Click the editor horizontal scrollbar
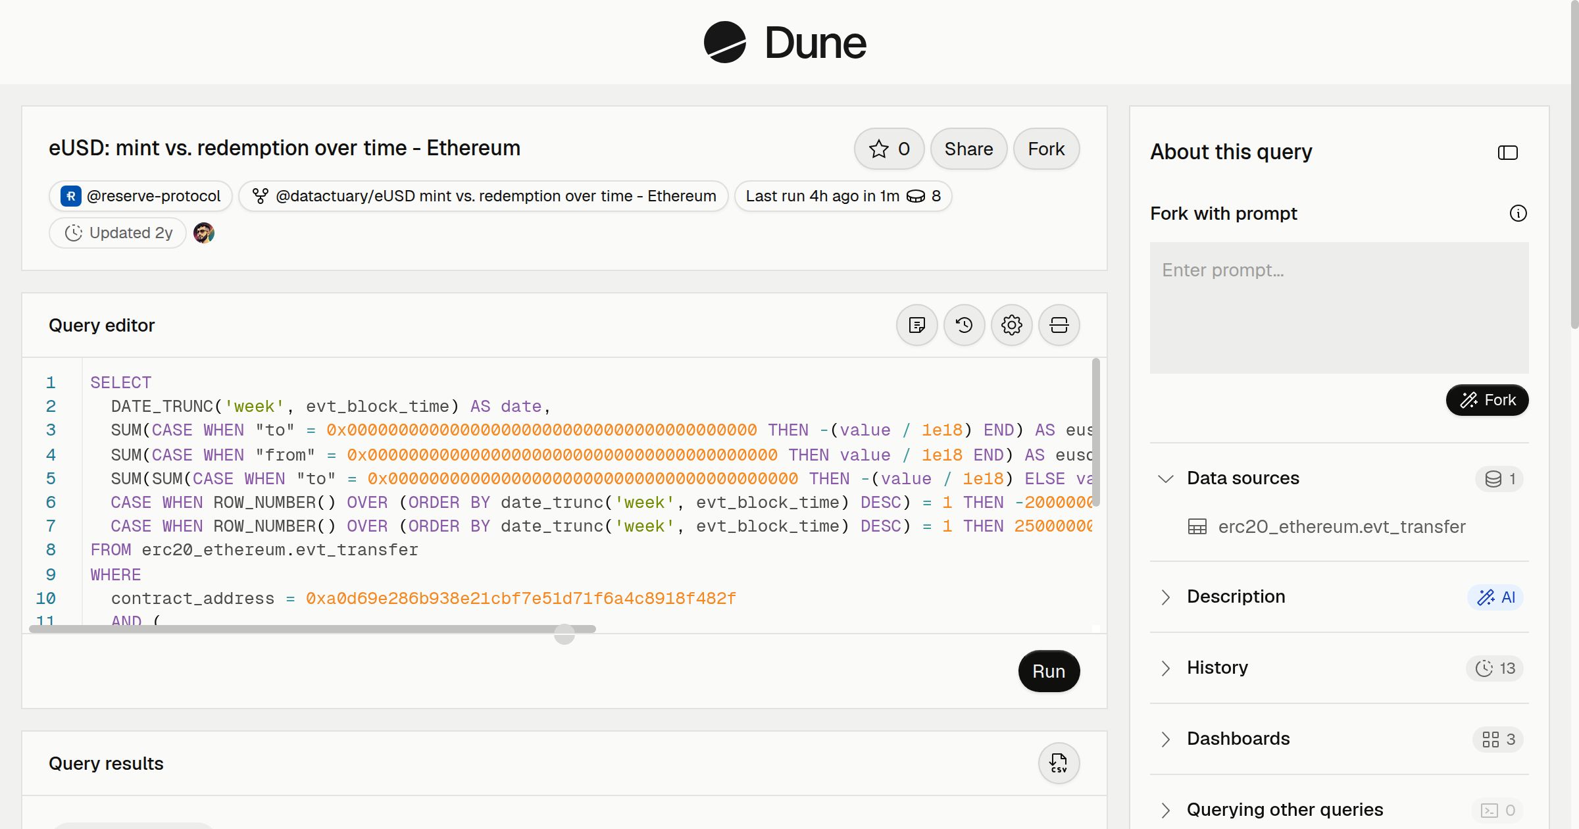The image size is (1579, 829). 313,629
